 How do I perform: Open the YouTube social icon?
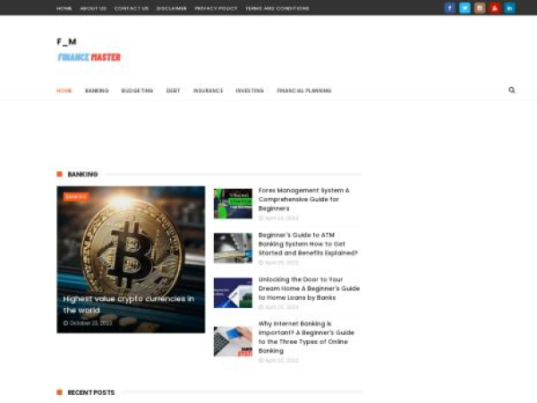click(x=495, y=8)
